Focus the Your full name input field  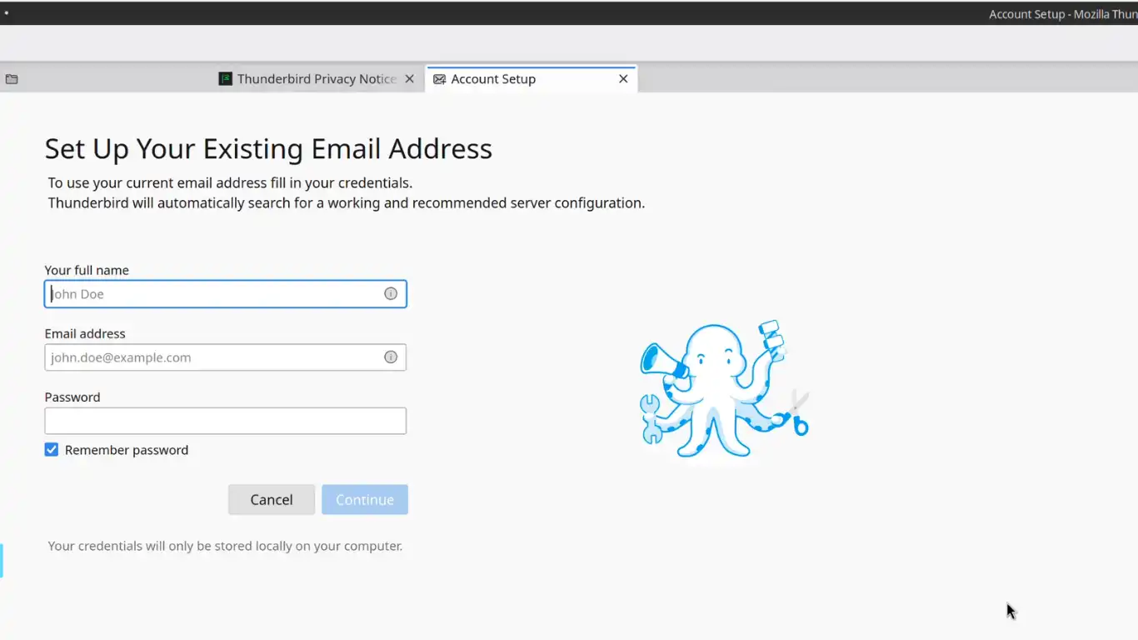pos(212,294)
